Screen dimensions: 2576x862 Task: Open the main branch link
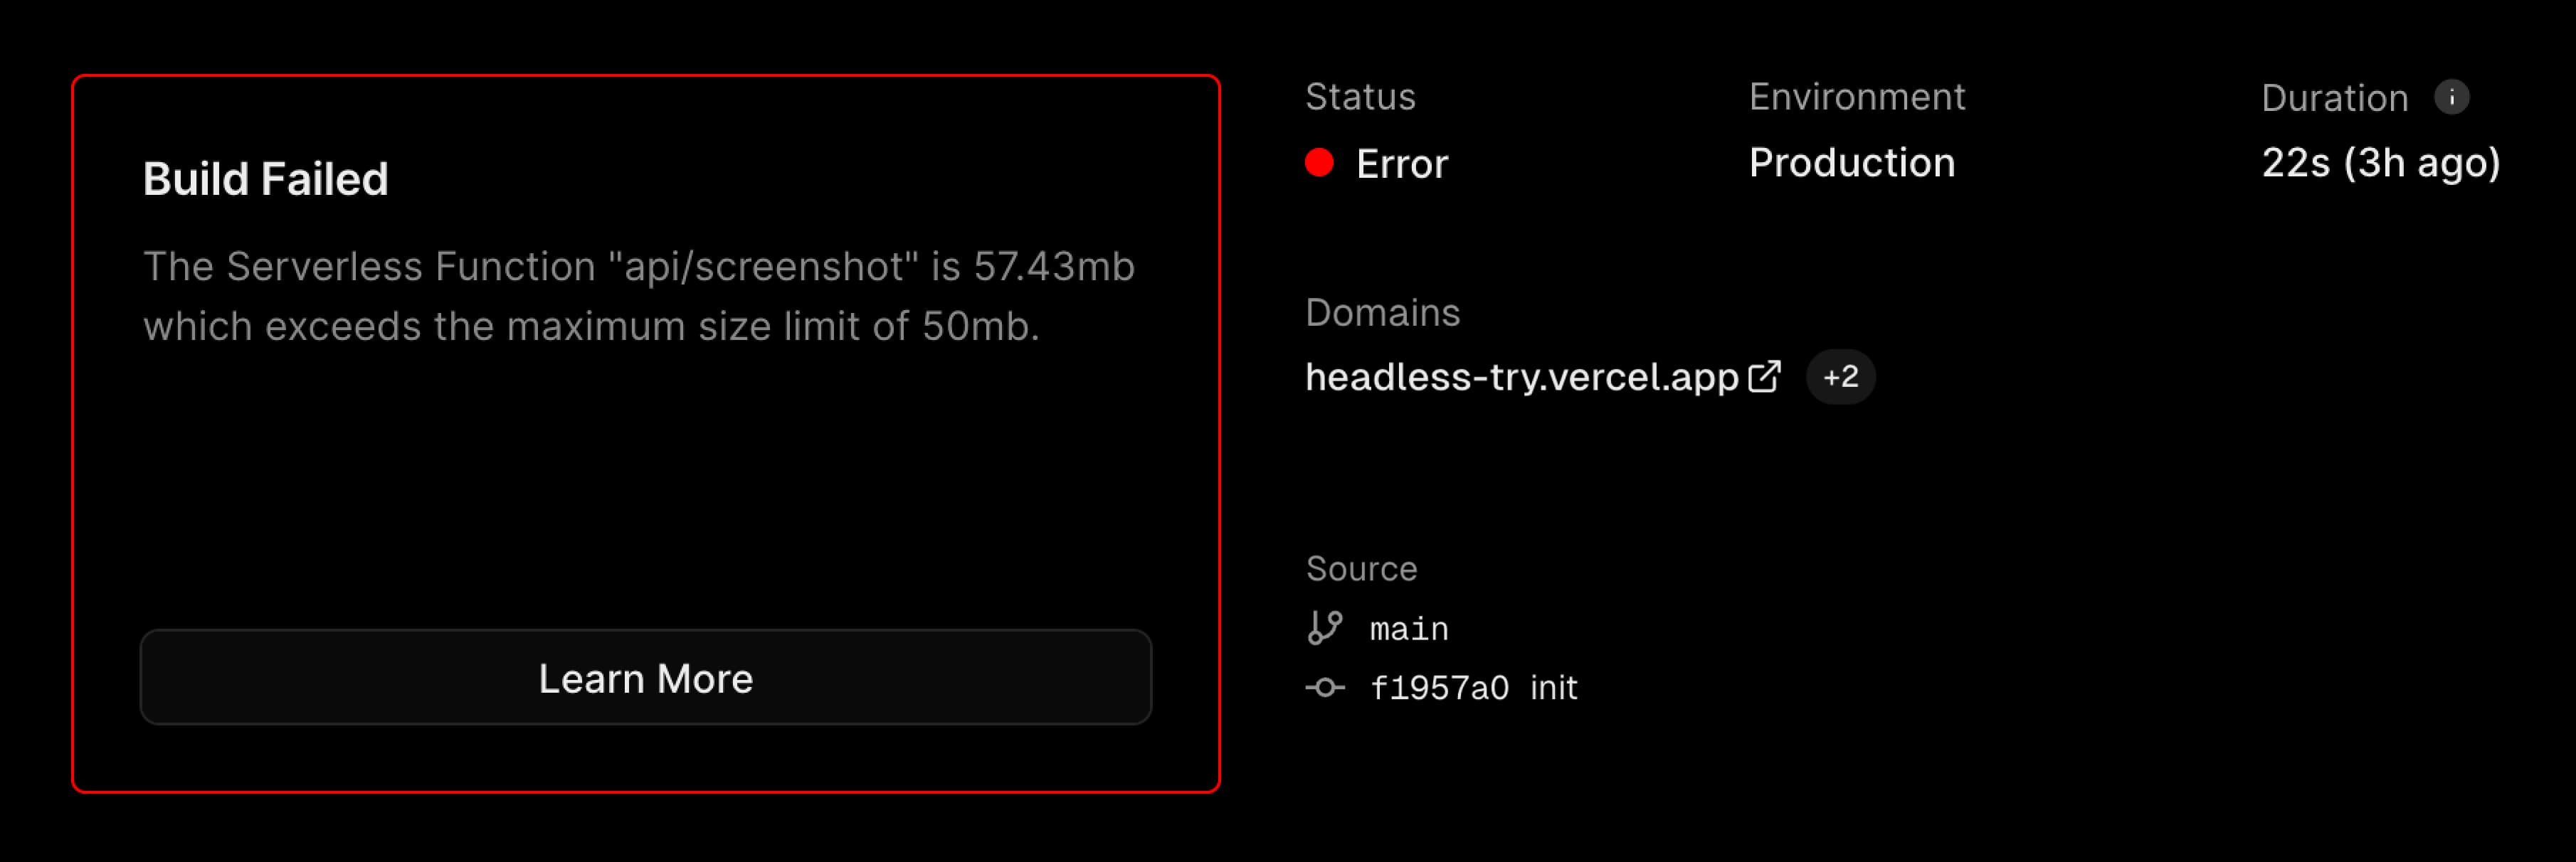tap(1409, 629)
